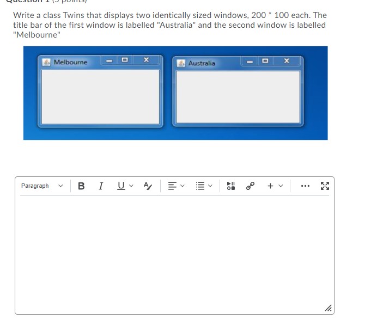Expand the insert other options chevron

(281, 186)
